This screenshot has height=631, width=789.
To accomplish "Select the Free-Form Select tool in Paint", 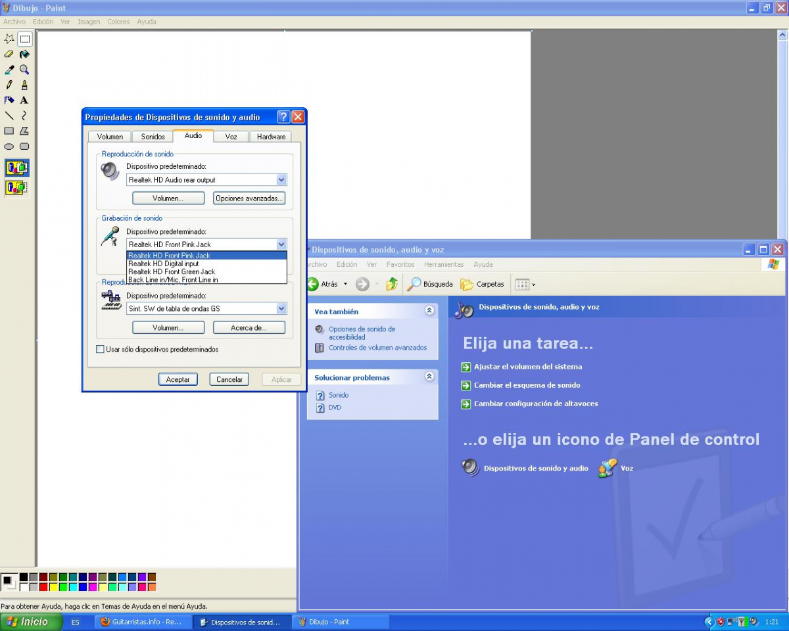I will click(x=9, y=39).
